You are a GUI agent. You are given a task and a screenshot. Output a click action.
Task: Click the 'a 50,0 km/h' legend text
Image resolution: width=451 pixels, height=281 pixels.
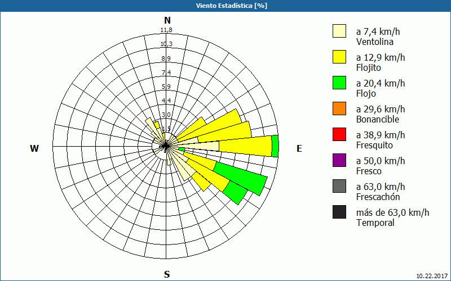click(381, 161)
